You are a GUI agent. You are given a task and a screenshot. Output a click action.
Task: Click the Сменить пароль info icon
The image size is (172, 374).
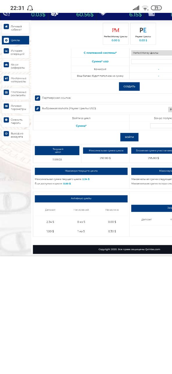(6, 120)
